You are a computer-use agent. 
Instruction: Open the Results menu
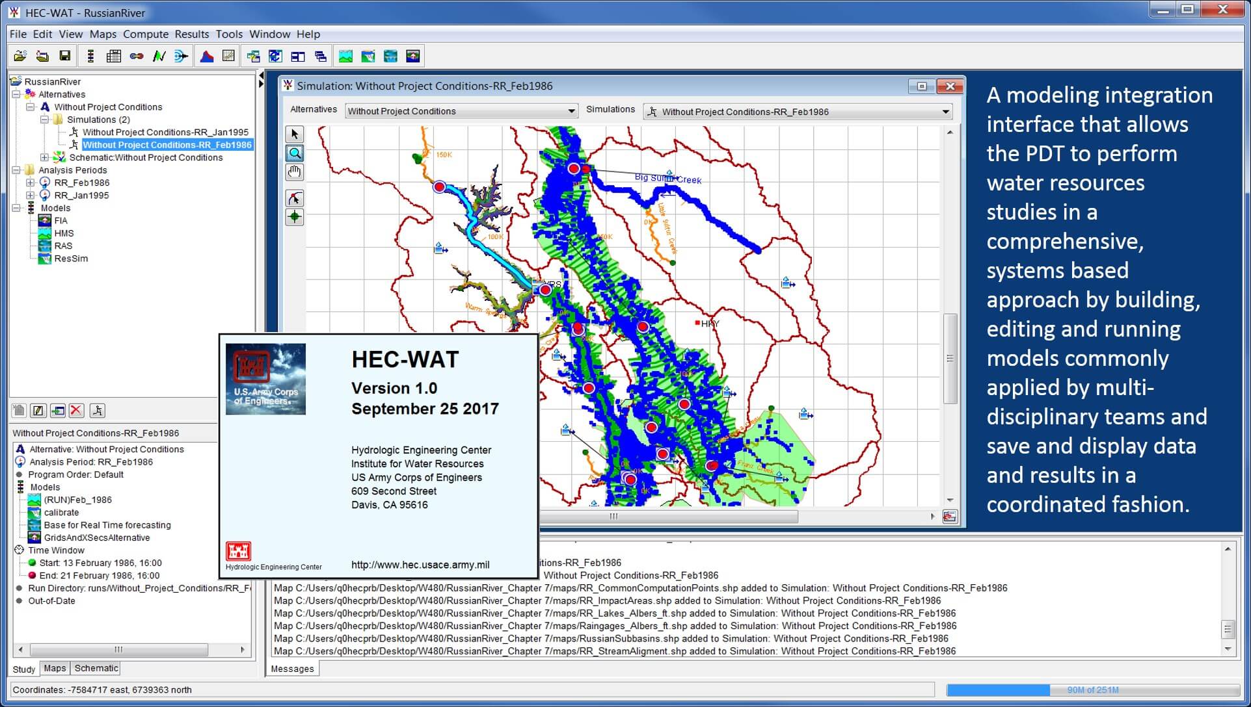(192, 34)
